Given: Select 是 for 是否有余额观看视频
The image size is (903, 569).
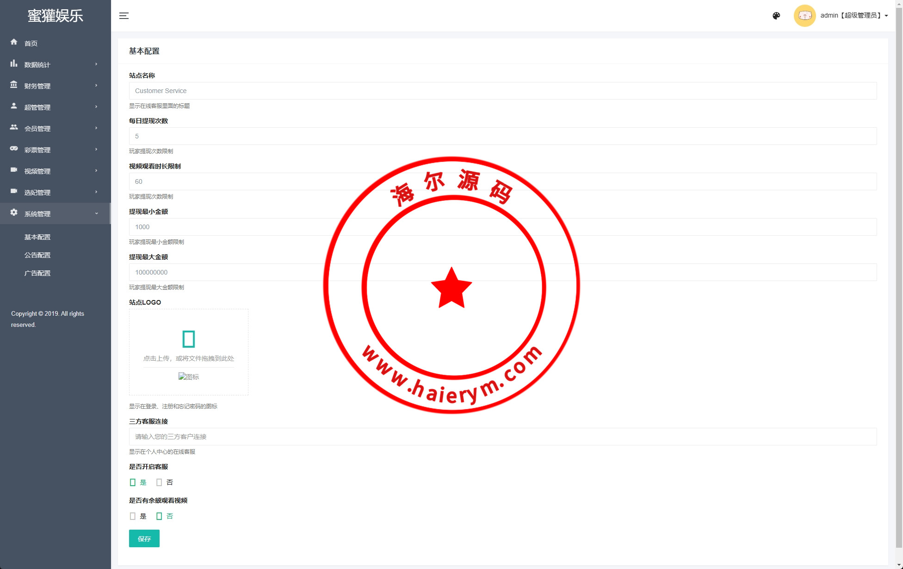Looking at the screenshot, I should (x=133, y=516).
